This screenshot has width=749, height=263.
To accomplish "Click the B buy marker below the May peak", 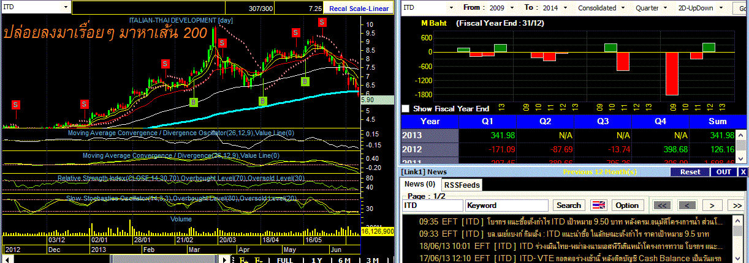I will (x=306, y=81).
